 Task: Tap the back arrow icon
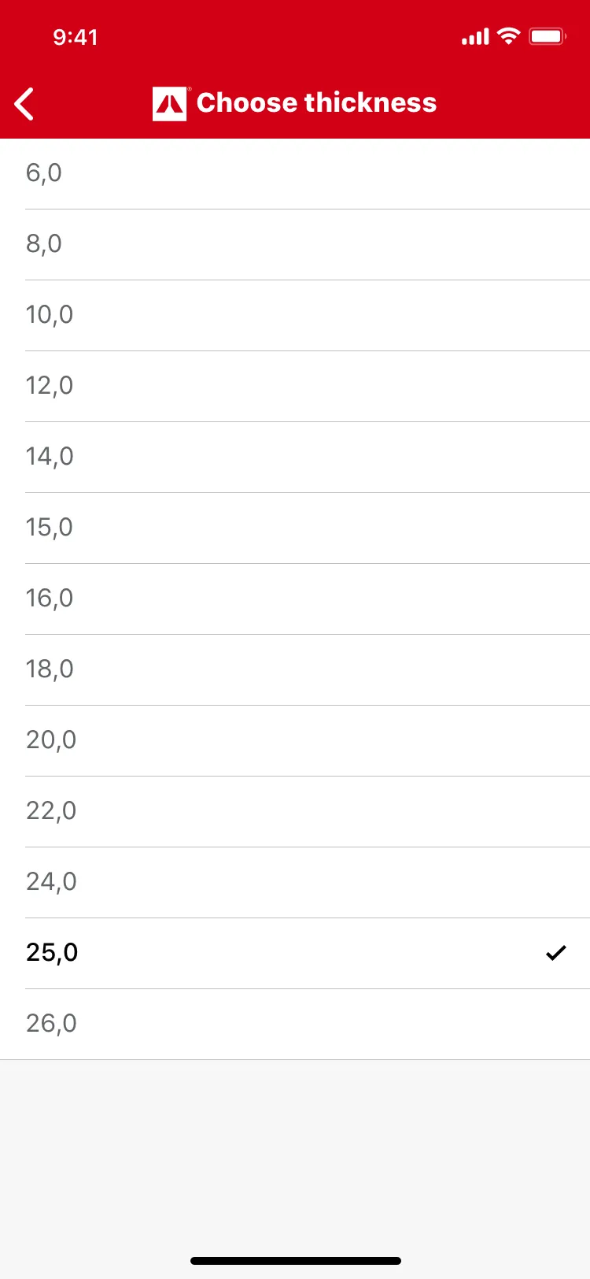(x=25, y=104)
